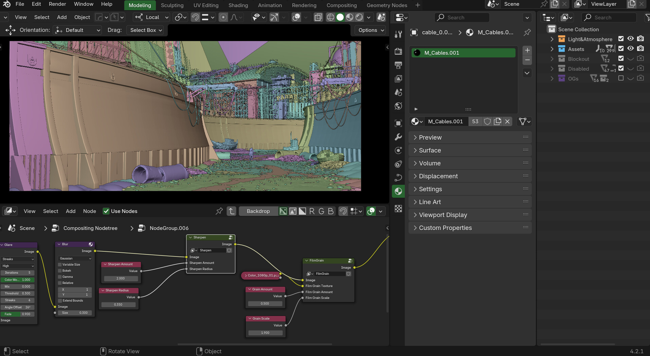Open the Output properties panel
650x356 pixels.
[x=398, y=65]
